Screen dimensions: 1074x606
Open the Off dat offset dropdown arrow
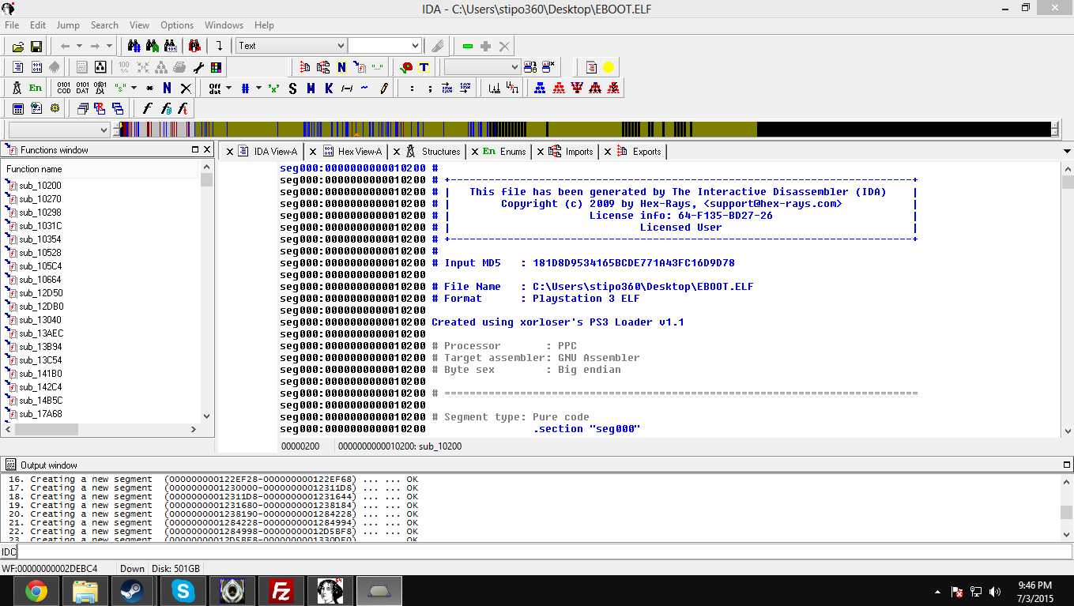tap(228, 88)
